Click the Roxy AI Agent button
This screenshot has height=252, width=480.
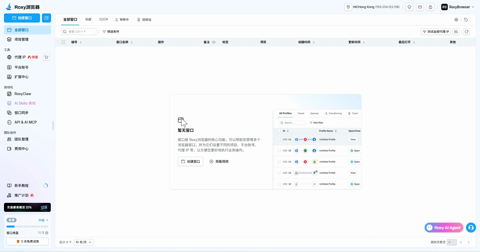(444, 228)
